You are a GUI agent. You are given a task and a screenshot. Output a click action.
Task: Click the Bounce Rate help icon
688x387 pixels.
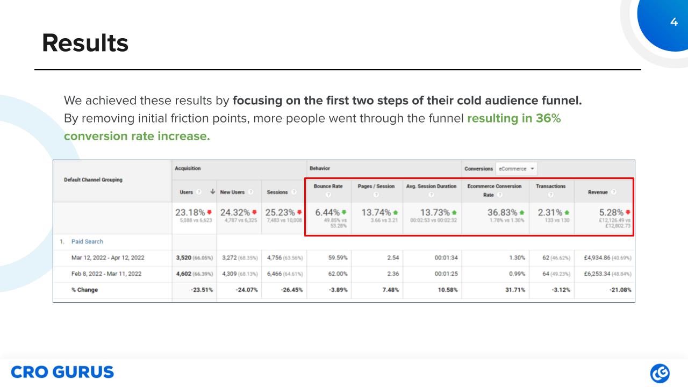click(328, 194)
